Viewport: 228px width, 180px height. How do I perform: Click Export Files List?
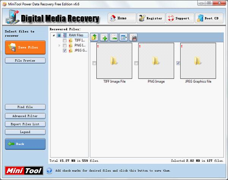[x=25, y=124]
